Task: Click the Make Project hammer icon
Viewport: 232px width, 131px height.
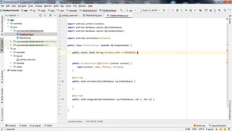Action: click(121, 10)
